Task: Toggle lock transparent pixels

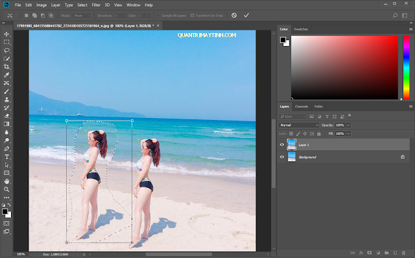Action: click(291, 134)
